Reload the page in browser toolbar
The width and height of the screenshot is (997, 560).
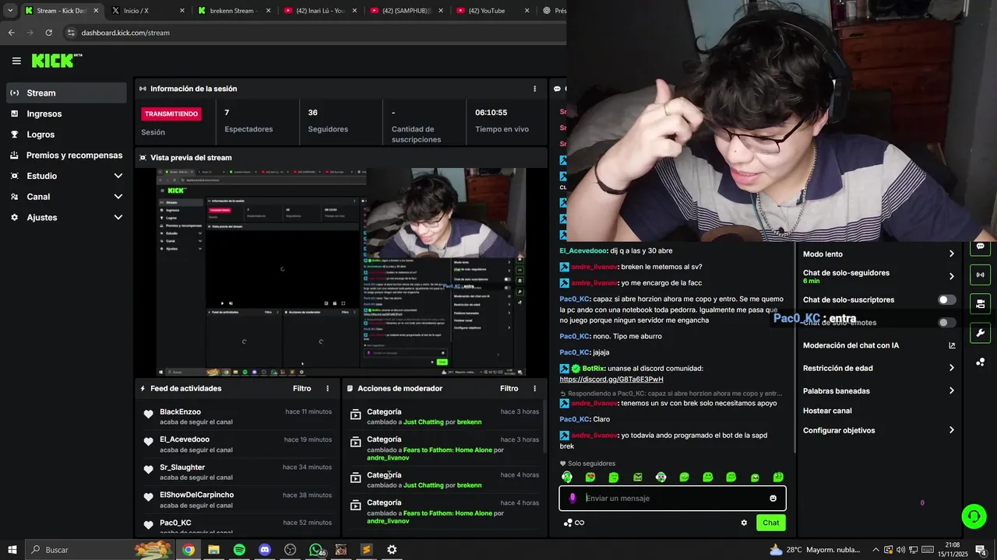tap(48, 33)
